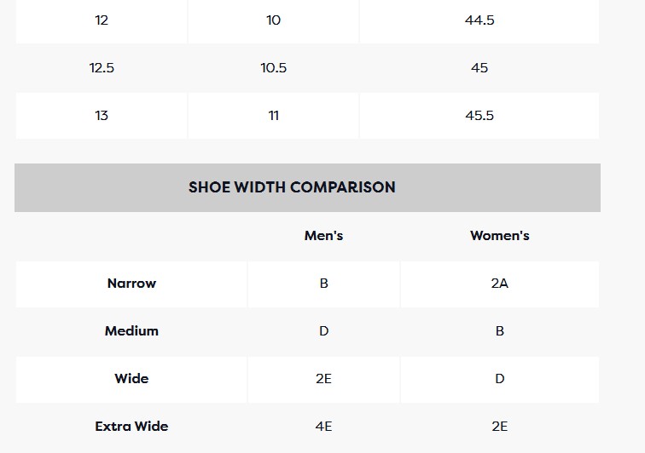Select the women's medium B cell
Viewport: 645px width, 453px height.
point(499,331)
